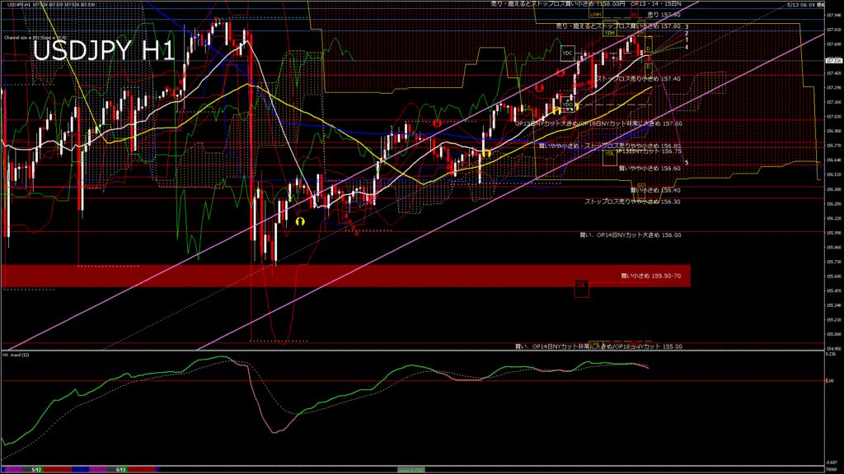The width and height of the screenshot is (844, 474).
Task: Select the dark red 155.50-70 buy zone
Action: tap(345, 276)
